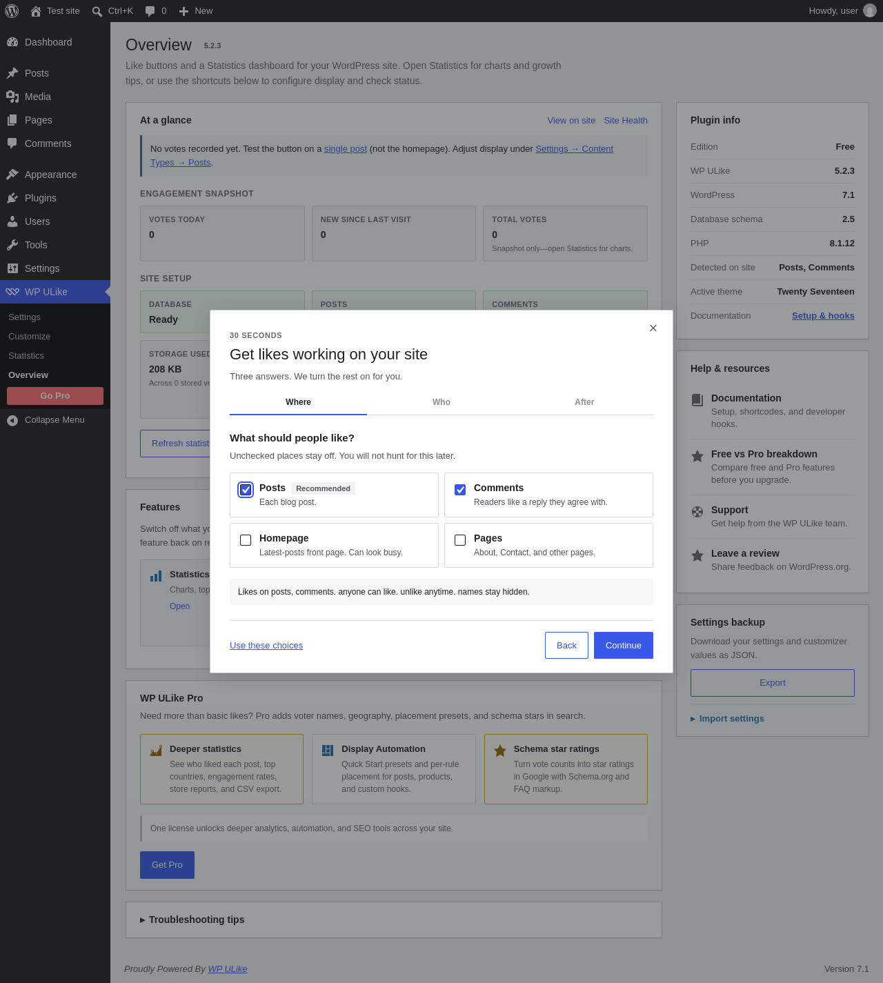Click the Leave a review star icon
This screenshot has height=983, width=883.
click(697, 555)
